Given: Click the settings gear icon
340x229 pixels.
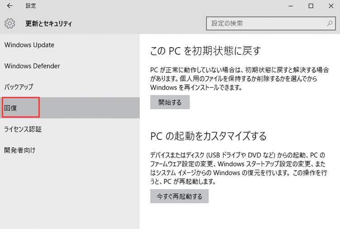Looking at the screenshot, I should coord(10,24).
